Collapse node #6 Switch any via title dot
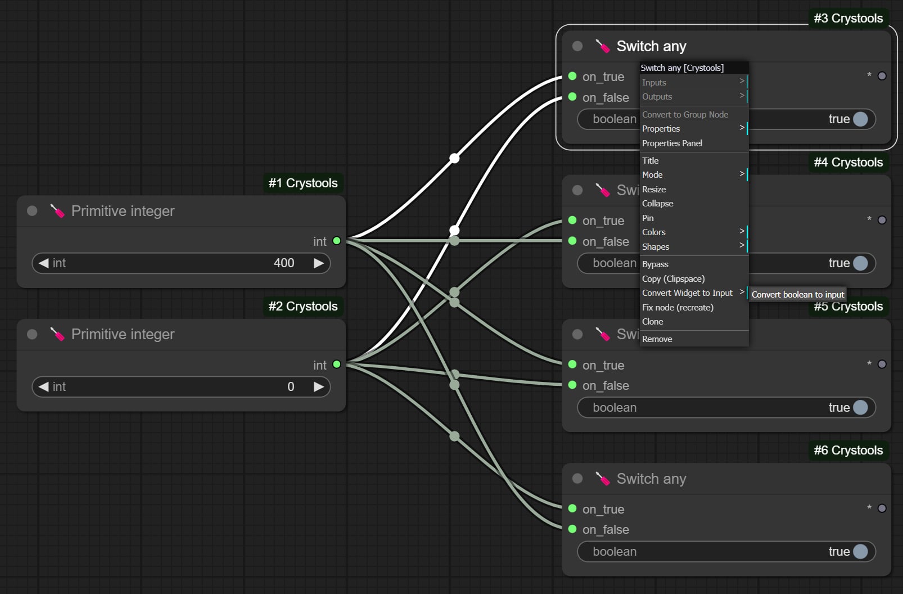 pos(577,479)
